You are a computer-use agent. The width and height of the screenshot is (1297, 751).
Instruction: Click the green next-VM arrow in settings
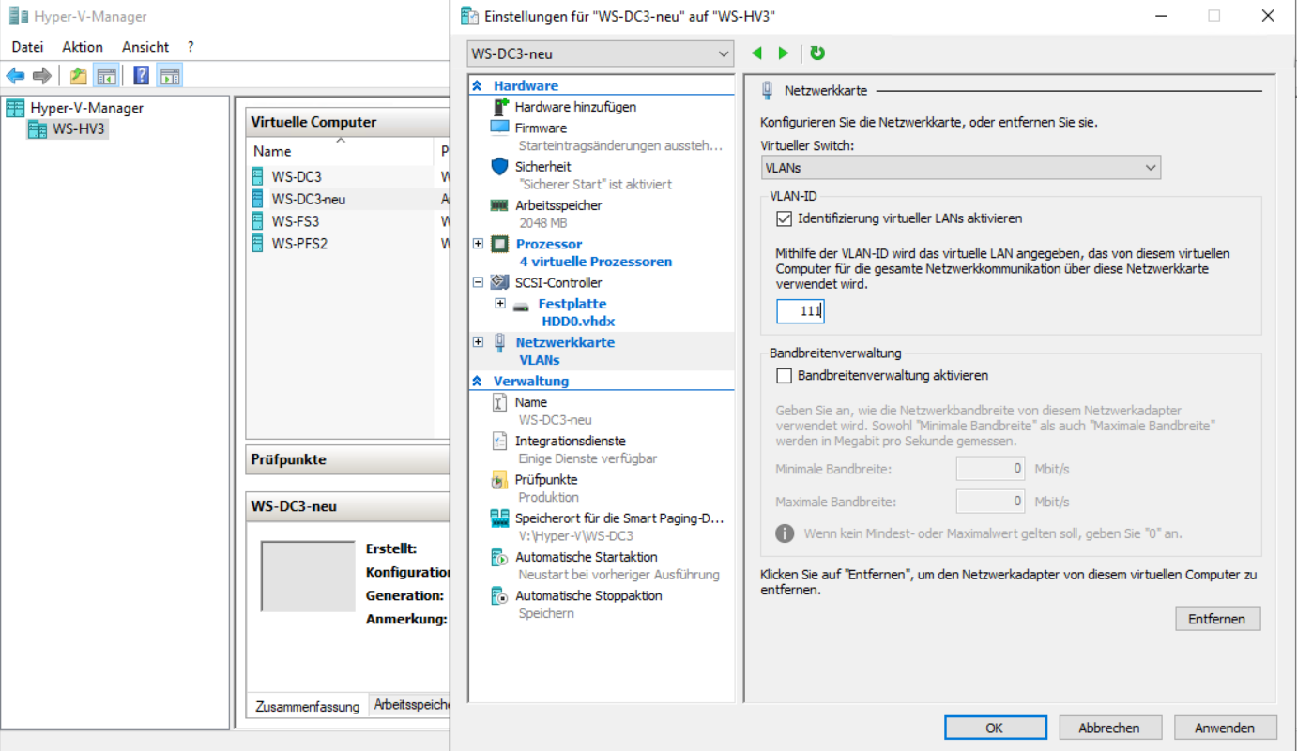[x=784, y=53]
